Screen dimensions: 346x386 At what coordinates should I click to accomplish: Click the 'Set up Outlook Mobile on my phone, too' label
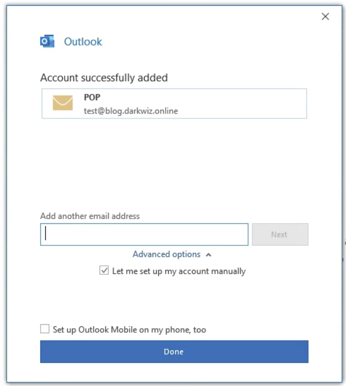(x=129, y=330)
